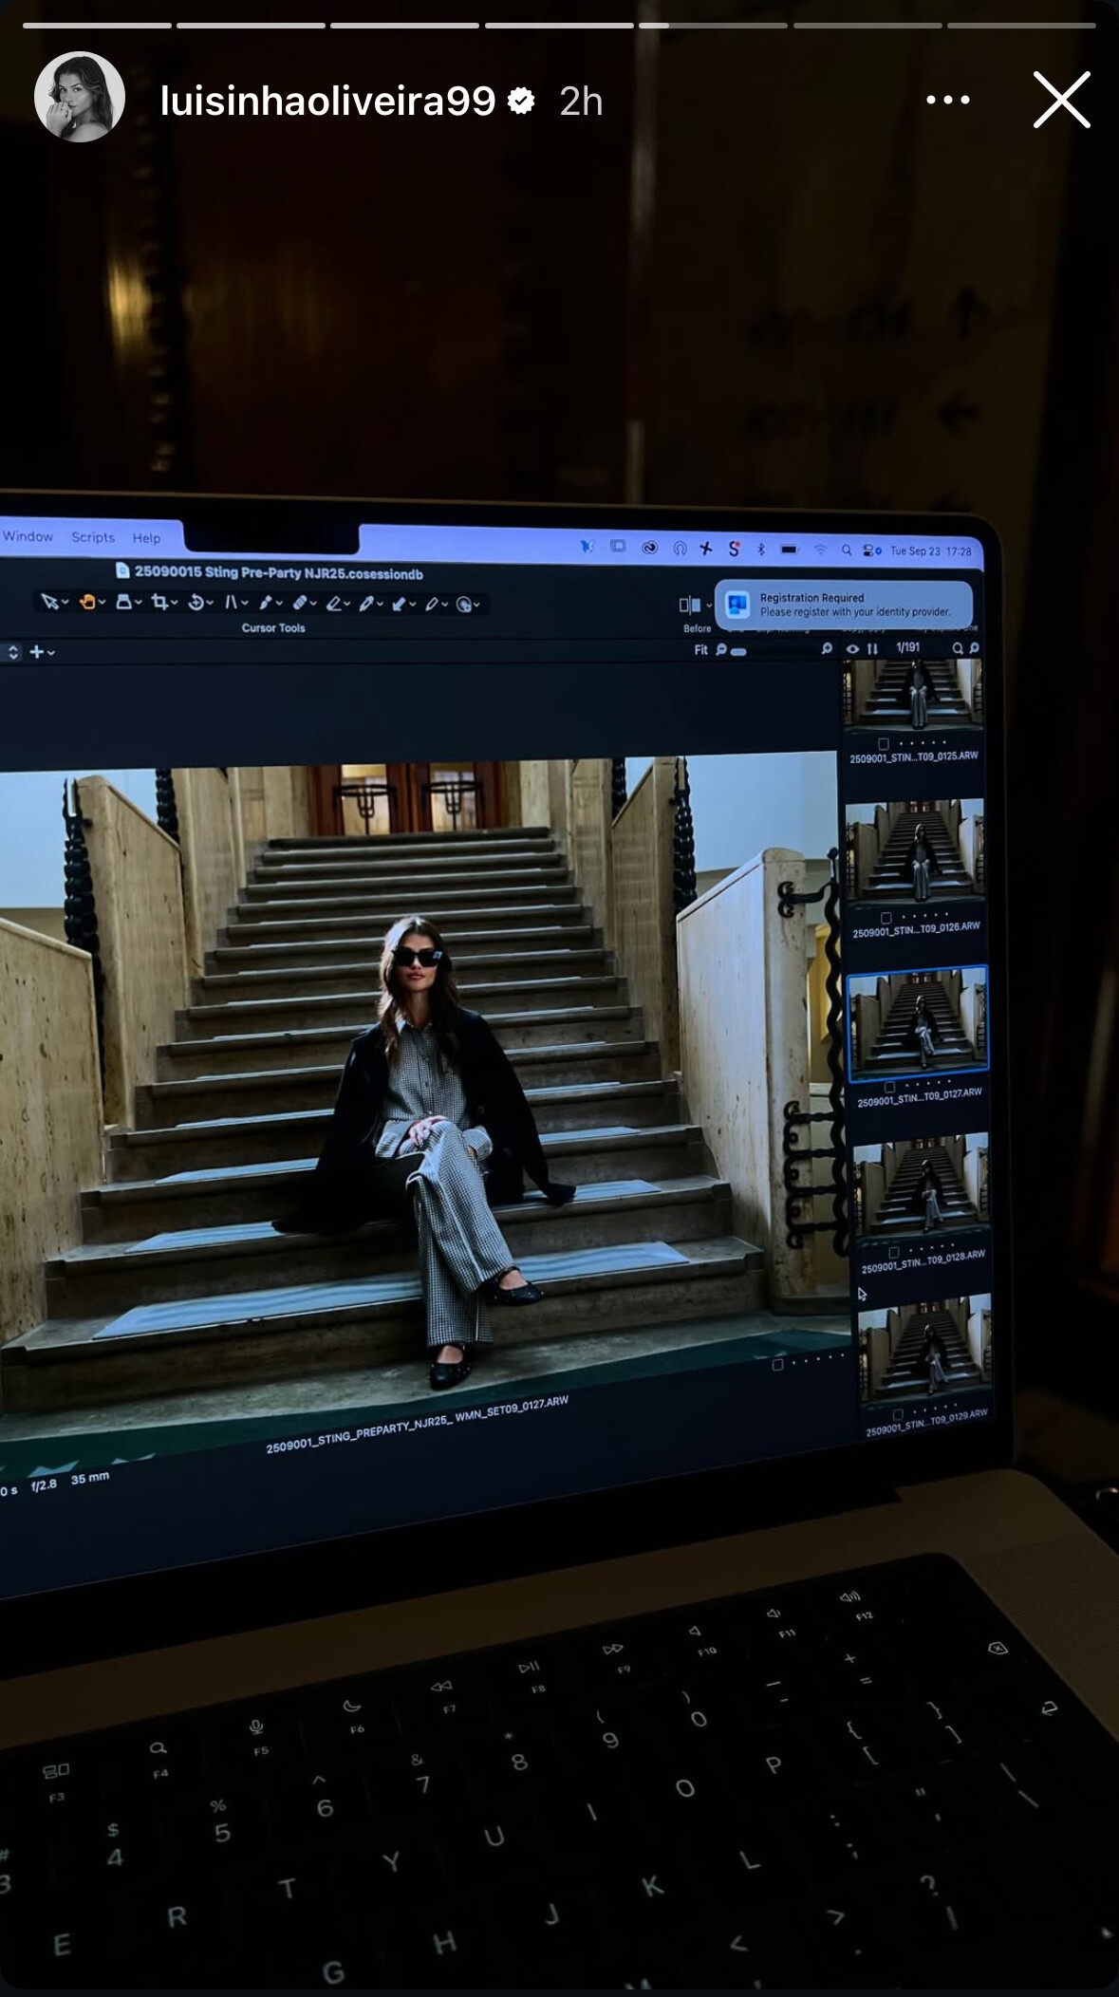This screenshot has height=1997, width=1119.
Task: Click the highlighted 0127 thumbnail
Action: coord(918,1023)
